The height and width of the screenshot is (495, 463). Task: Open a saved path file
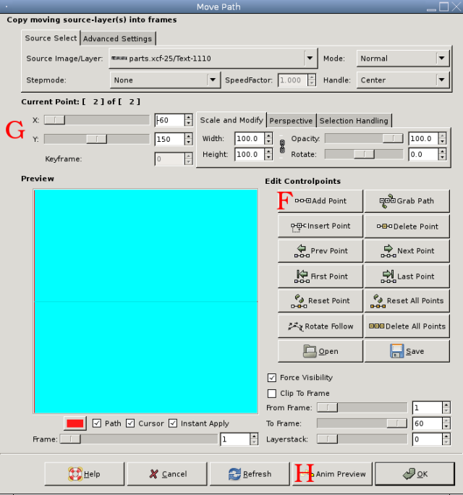(320, 351)
